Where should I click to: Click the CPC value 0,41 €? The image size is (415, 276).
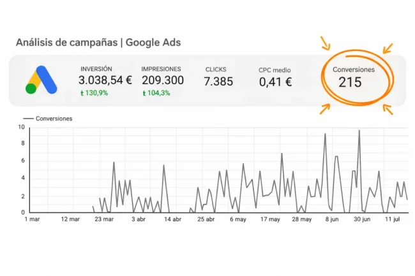(x=276, y=82)
